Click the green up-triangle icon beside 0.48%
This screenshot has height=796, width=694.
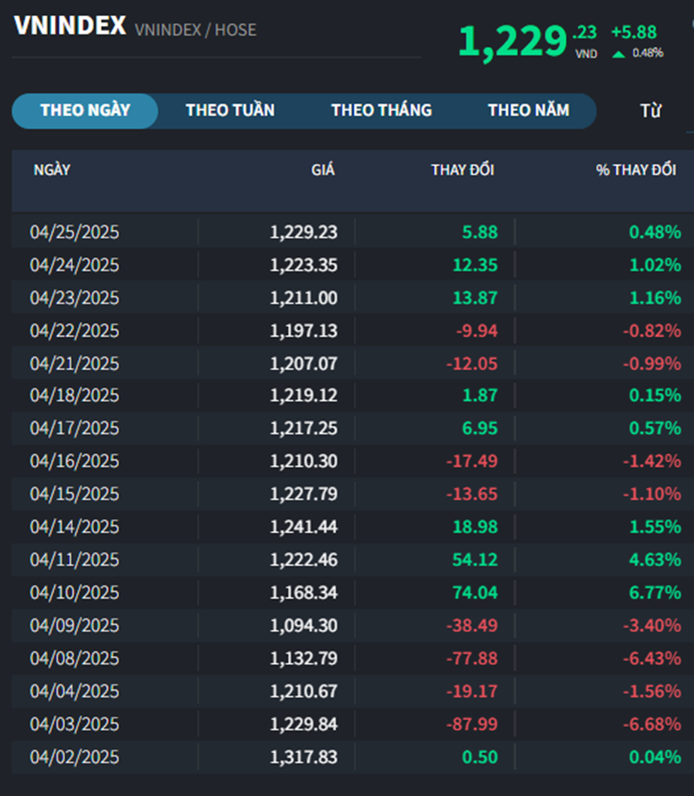[x=619, y=54]
